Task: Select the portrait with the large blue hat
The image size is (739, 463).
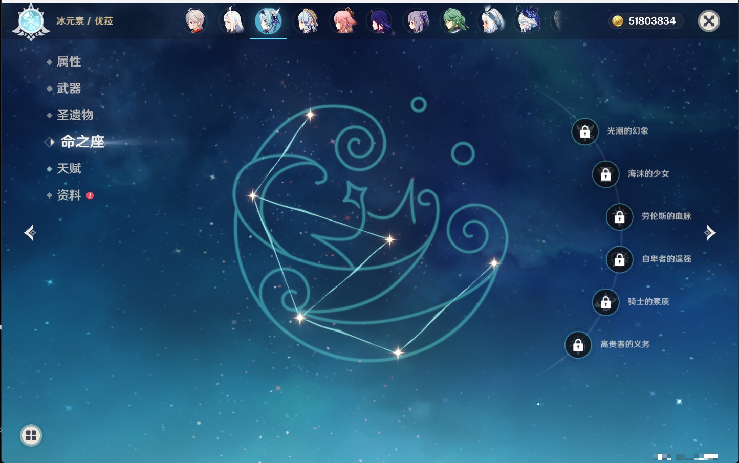Action: click(x=528, y=20)
